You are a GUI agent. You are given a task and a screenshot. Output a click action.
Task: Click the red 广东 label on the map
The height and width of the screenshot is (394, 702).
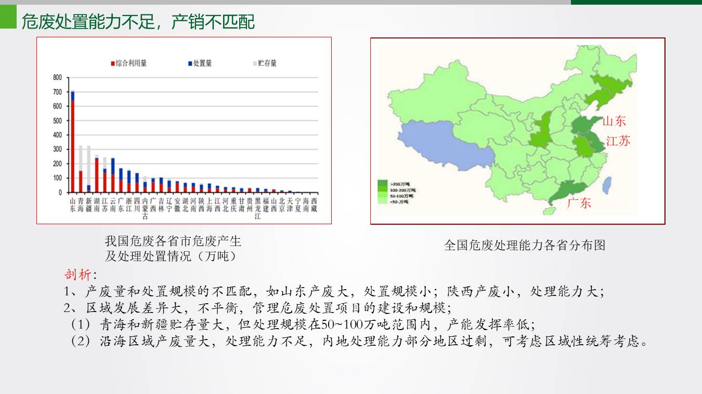click(579, 203)
